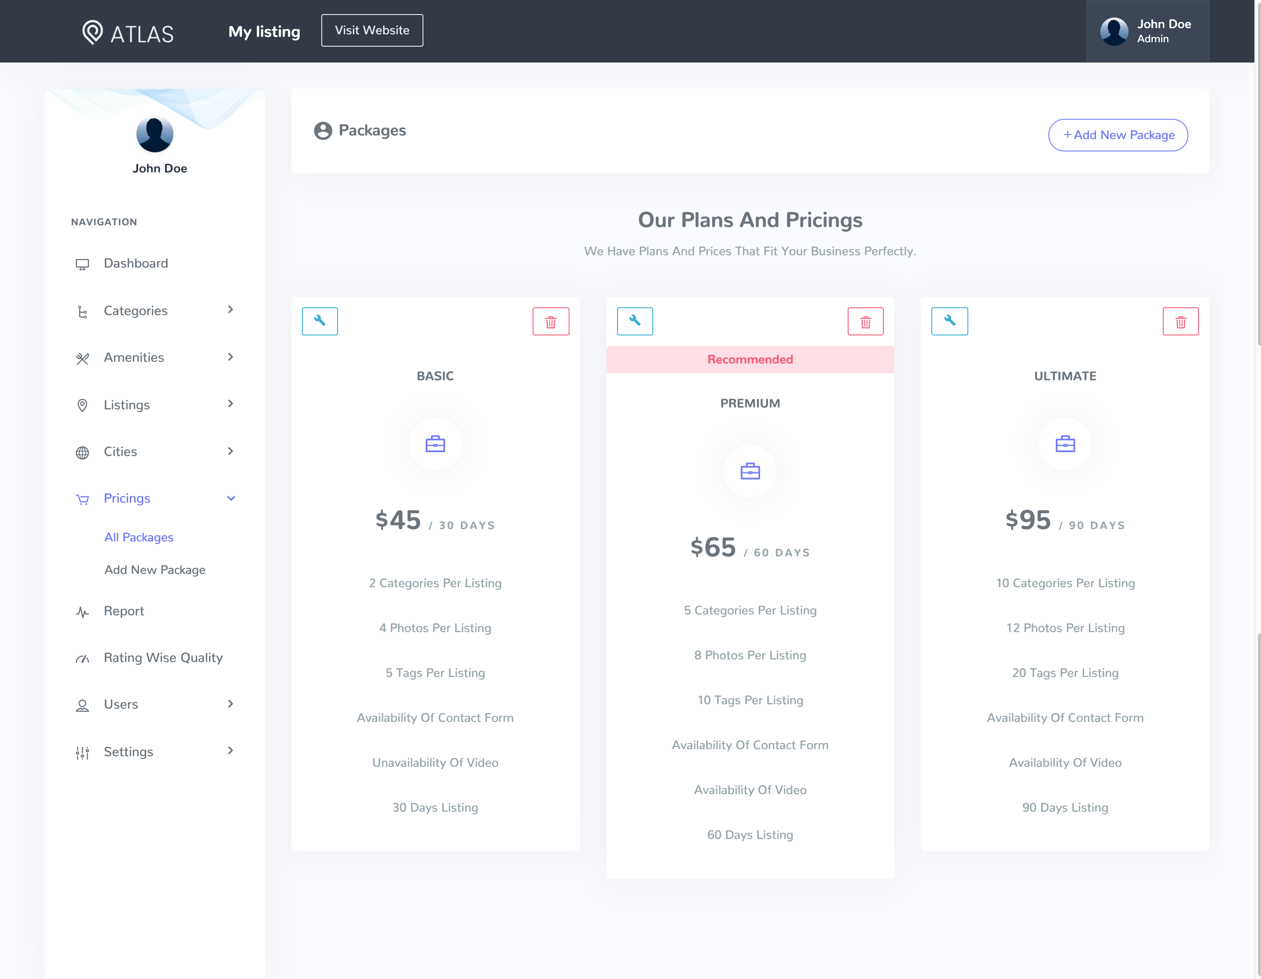The image size is (1261, 979).
Task: Edit the Premium package with wrench icon
Action: [x=635, y=321]
